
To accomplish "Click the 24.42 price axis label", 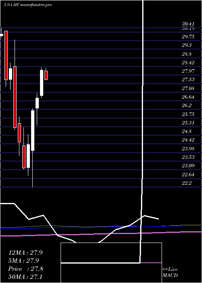I will (x=188, y=140).
